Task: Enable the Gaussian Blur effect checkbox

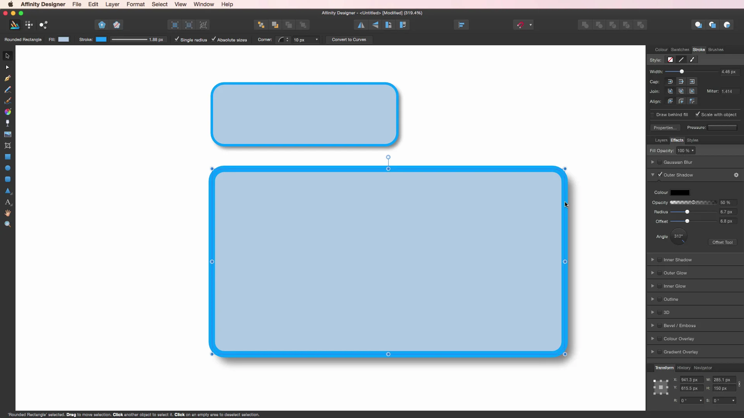Action: [x=660, y=162]
